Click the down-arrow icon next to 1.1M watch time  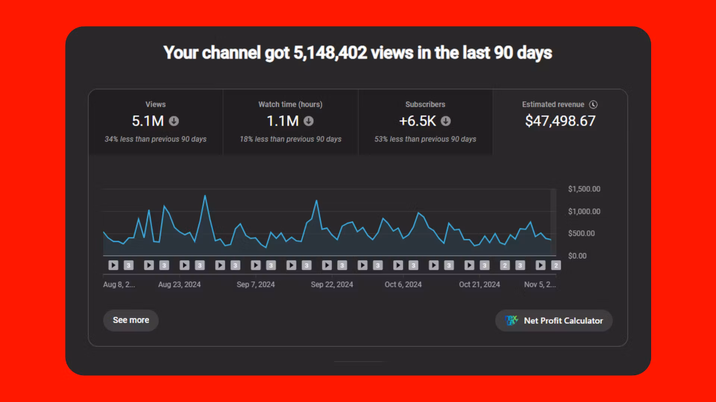point(308,121)
